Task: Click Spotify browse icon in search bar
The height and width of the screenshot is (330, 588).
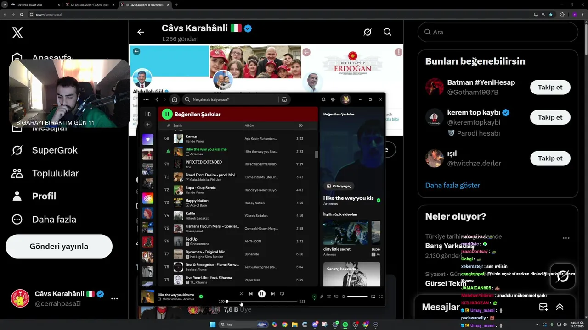Action: pos(284,99)
